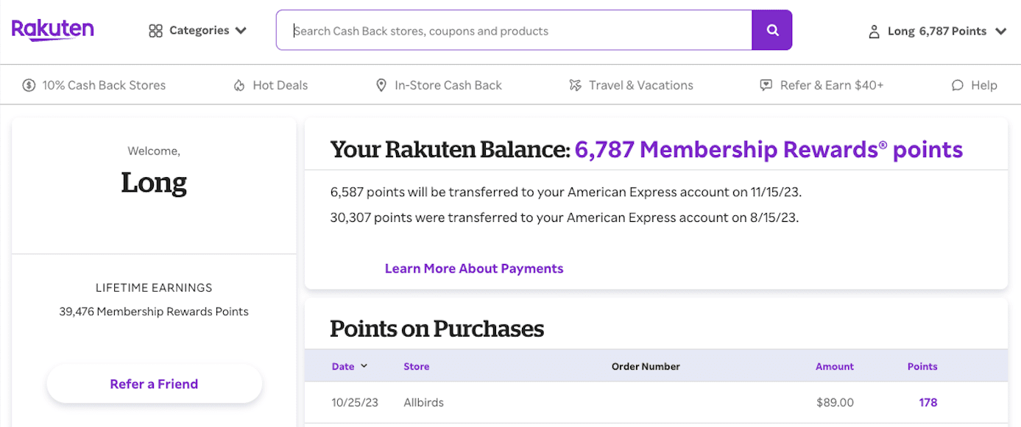Click the magnifying glass search icon
Image resolution: width=1021 pixels, height=427 pixels.
[771, 30]
